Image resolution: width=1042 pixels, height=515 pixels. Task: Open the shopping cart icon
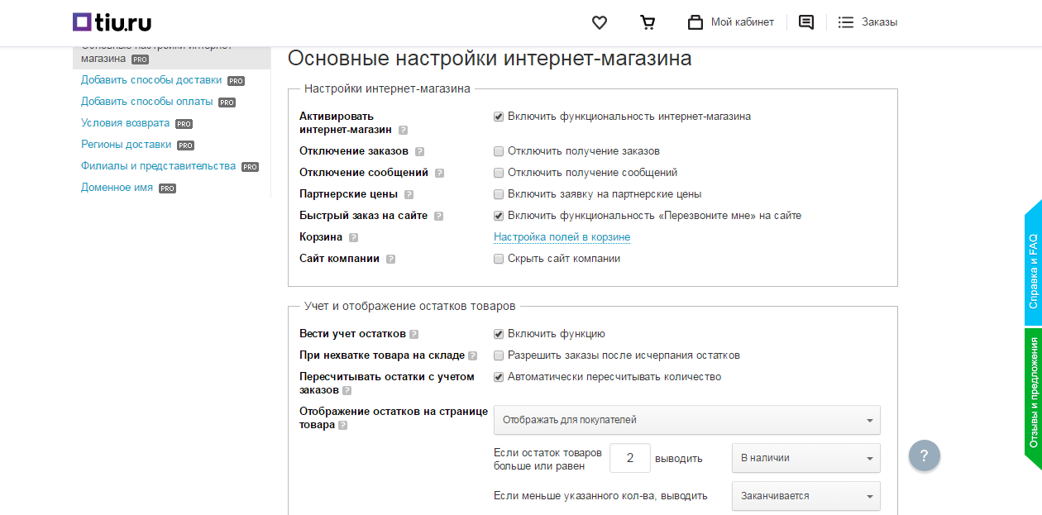click(x=648, y=21)
